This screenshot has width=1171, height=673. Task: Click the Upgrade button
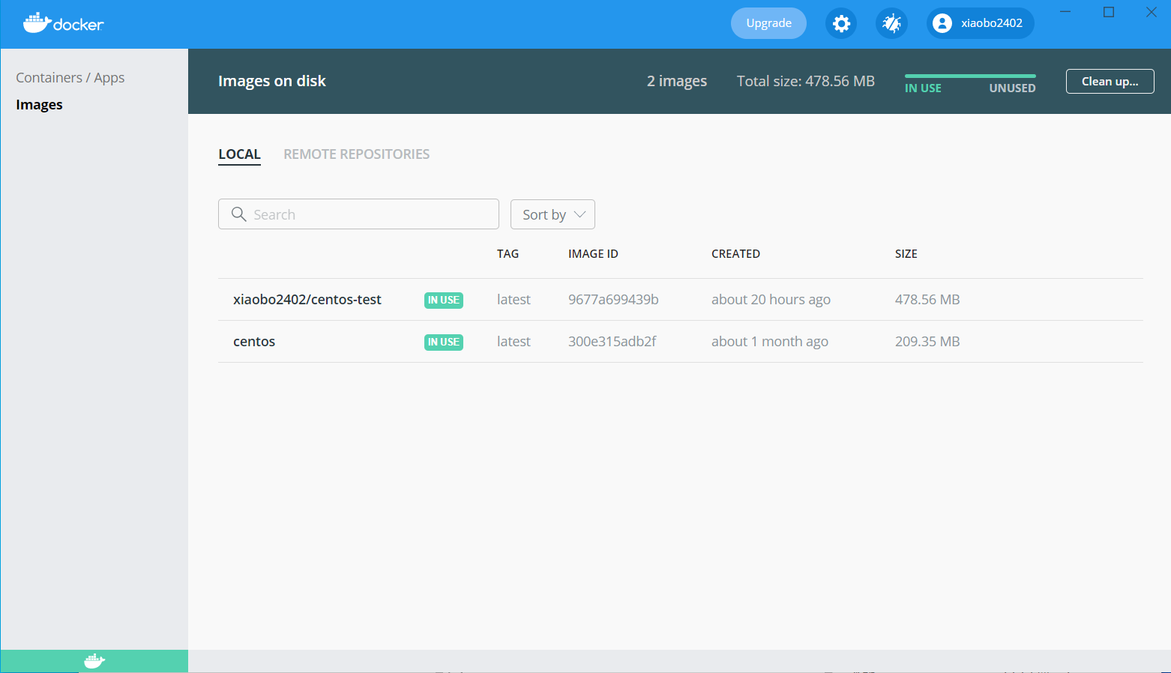coord(768,23)
